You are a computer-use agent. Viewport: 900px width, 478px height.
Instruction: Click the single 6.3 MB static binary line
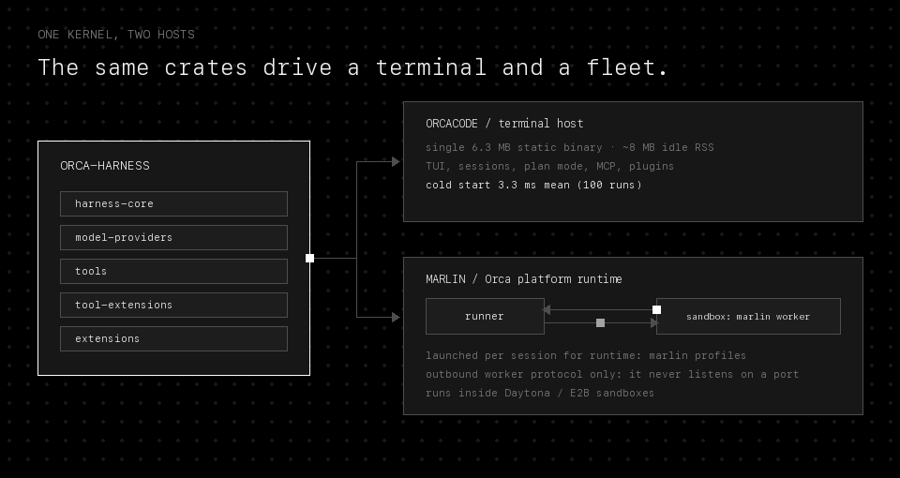coord(570,147)
